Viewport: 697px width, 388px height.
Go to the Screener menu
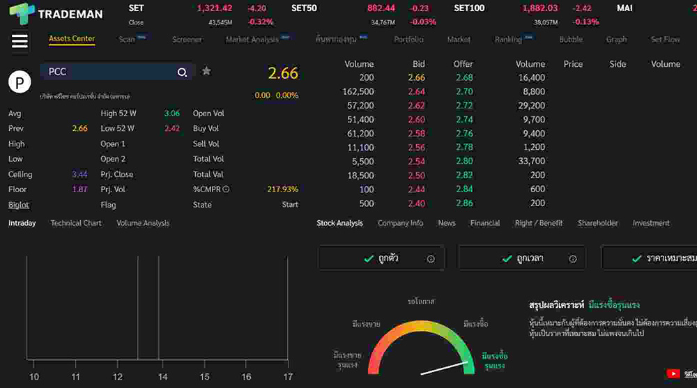[x=187, y=40]
